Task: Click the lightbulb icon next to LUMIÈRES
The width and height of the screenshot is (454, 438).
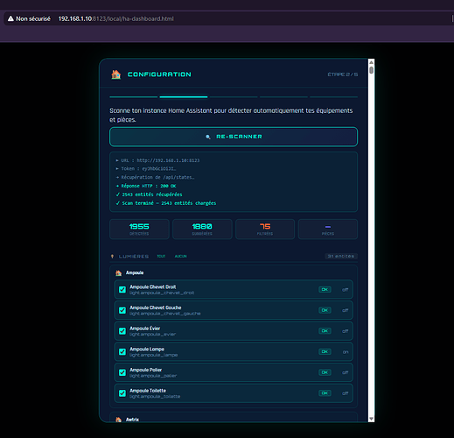Action: [112, 257]
